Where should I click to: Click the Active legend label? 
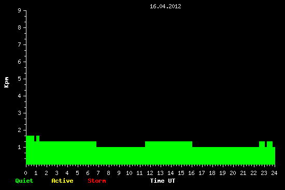tap(62, 181)
